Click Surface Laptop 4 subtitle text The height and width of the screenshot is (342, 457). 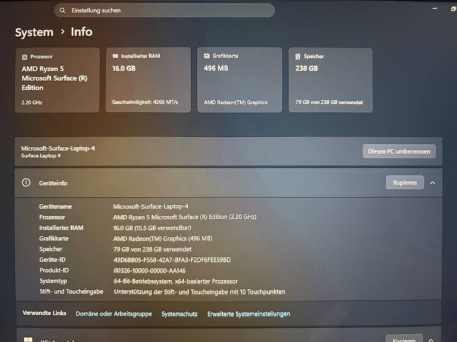point(41,156)
